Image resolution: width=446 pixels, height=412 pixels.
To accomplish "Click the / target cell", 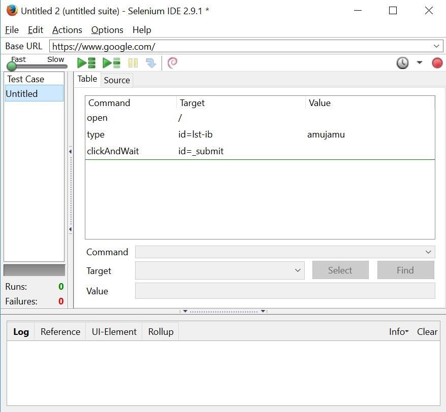I will coord(180,118).
